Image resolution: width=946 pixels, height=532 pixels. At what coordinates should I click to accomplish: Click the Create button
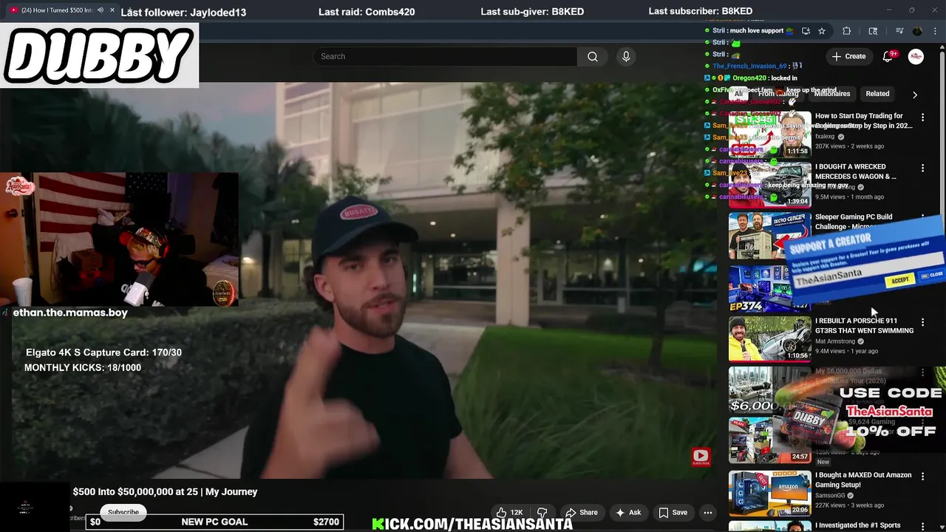tap(848, 56)
